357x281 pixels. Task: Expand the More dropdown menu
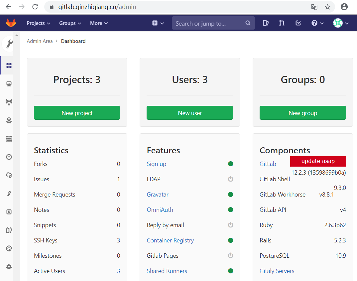coord(99,23)
